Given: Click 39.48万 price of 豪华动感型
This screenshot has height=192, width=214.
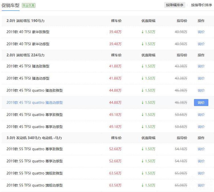Looking at the screenshot, I should click(115, 44).
